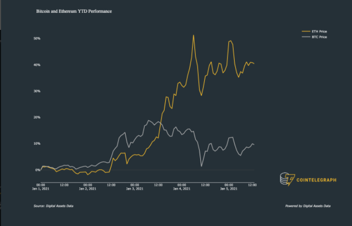Click the highest peak of the ETH line

click(x=193, y=36)
